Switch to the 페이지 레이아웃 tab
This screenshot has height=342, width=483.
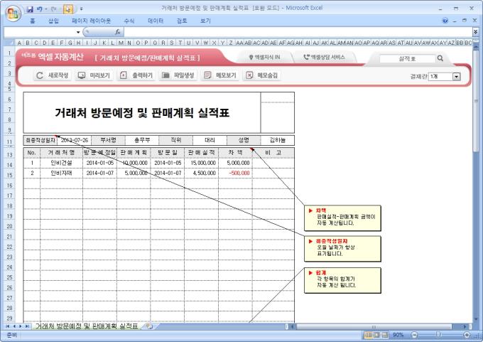(91, 21)
